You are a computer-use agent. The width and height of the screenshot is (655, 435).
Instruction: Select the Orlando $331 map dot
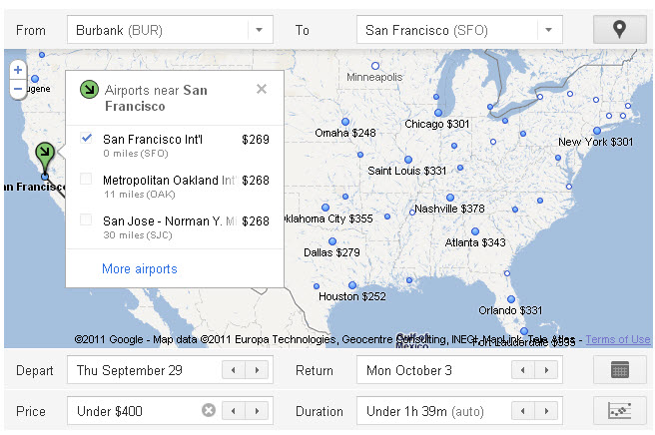pos(511,299)
